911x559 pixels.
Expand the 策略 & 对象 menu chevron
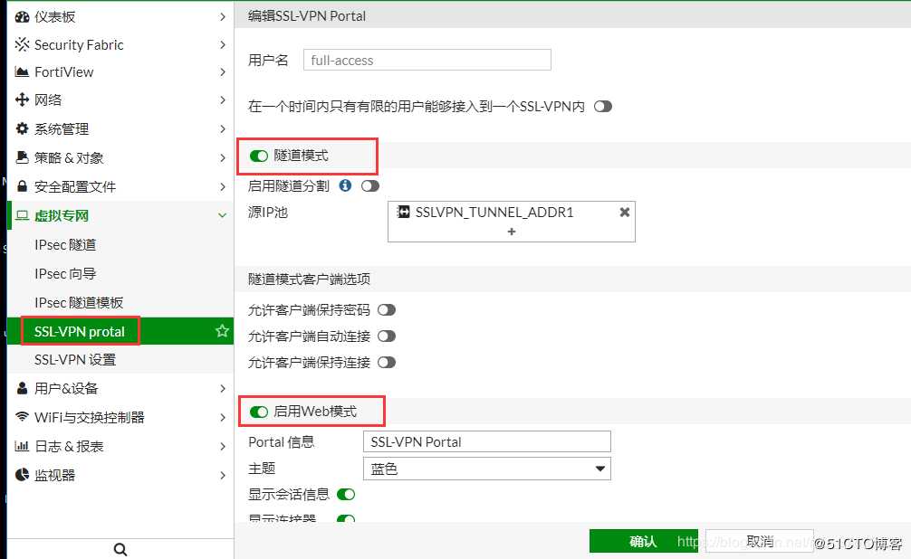click(x=223, y=158)
